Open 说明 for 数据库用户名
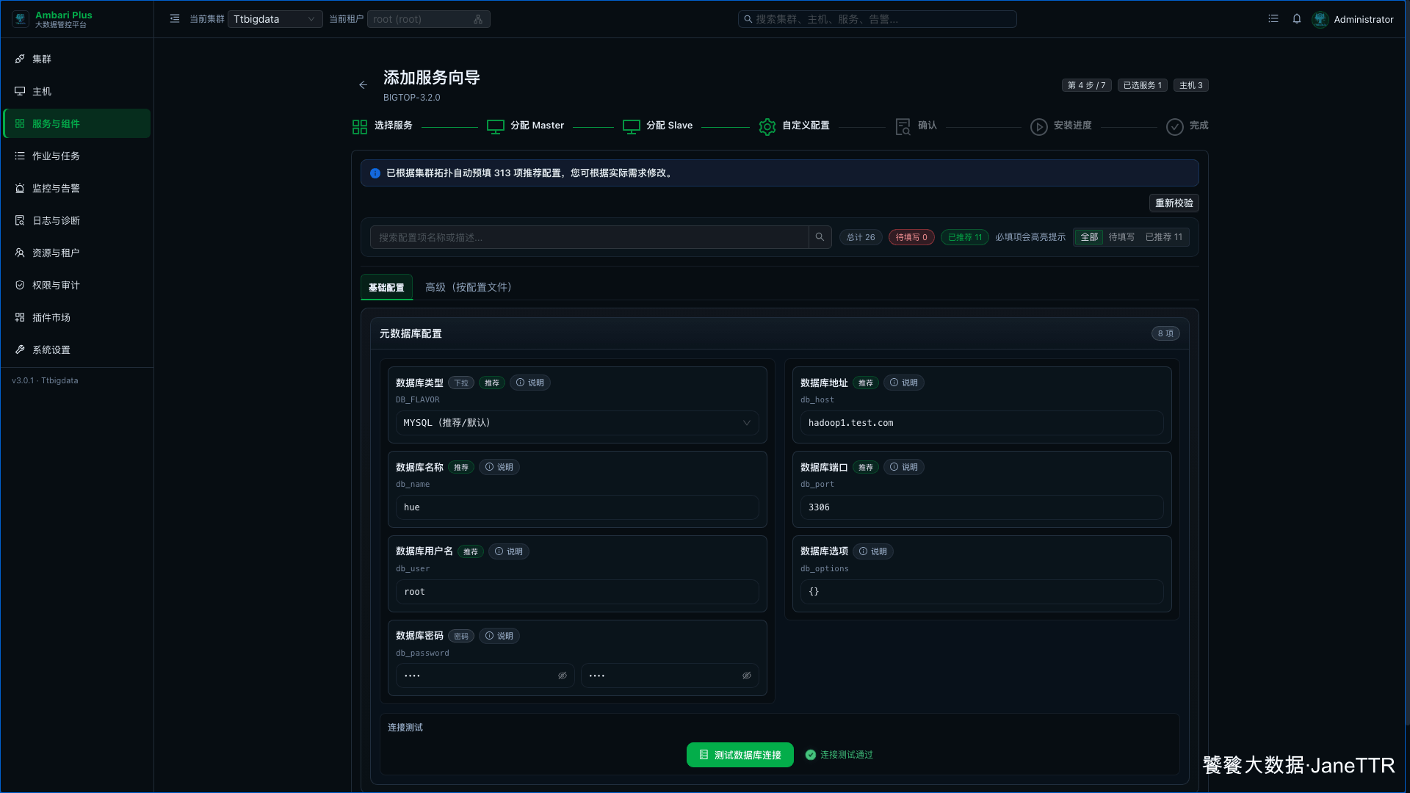 click(x=509, y=551)
